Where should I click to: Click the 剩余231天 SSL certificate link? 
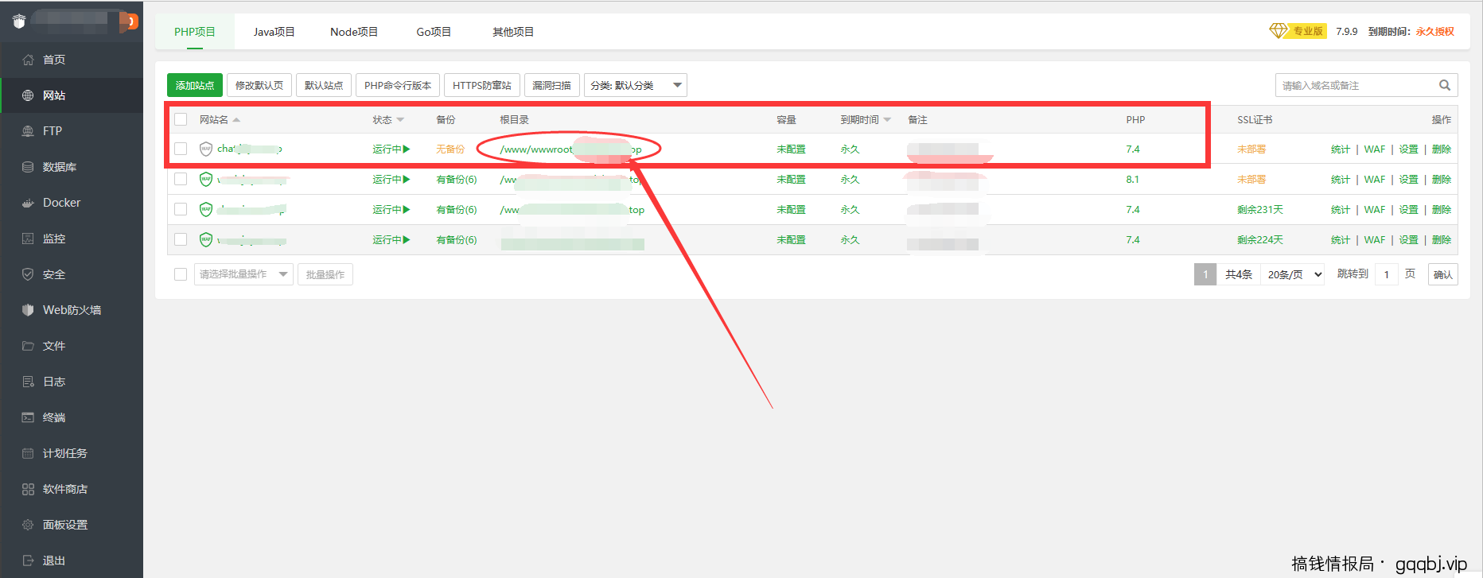point(1260,209)
